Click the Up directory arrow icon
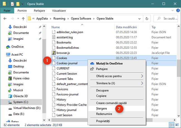 (x=23, y=19)
